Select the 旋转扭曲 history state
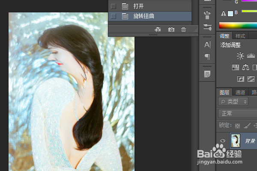Screen dimensions: 257x171 click(x=150, y=16)
